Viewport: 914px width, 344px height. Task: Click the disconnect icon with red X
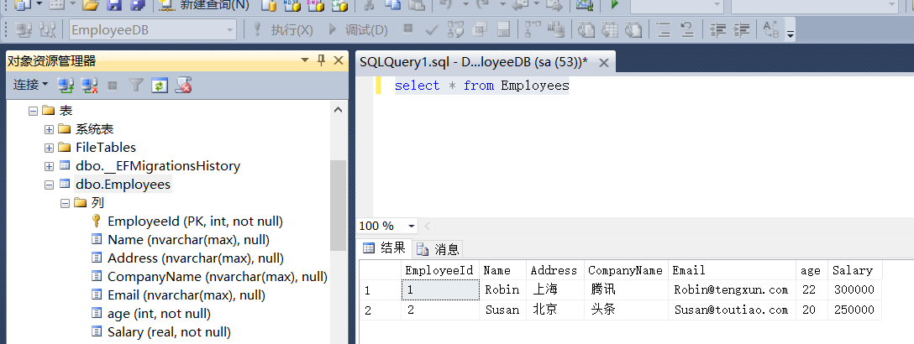pyautogui.click(x=89, y=86)
